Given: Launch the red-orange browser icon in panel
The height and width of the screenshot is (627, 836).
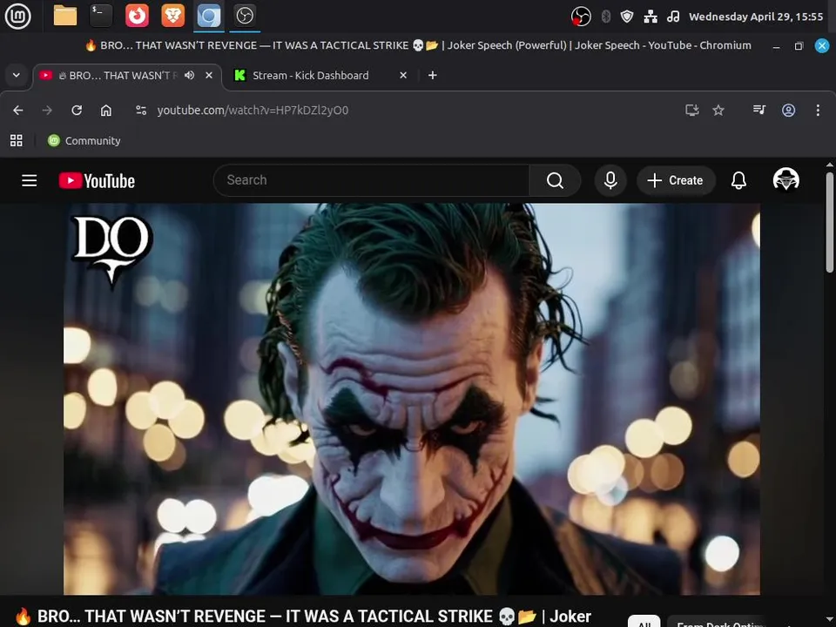Looking at the screenshot, I should point(137,16).
